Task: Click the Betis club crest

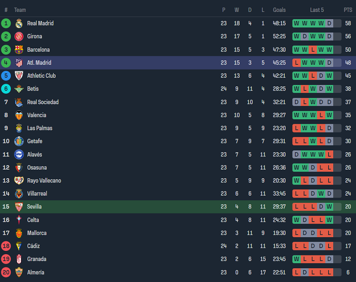Action: (x=19, y=89)
